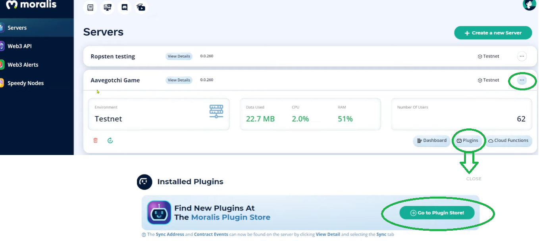Close the Installed Plugins panel
Screen dimensions: 539x241
(x=474, y=179)
